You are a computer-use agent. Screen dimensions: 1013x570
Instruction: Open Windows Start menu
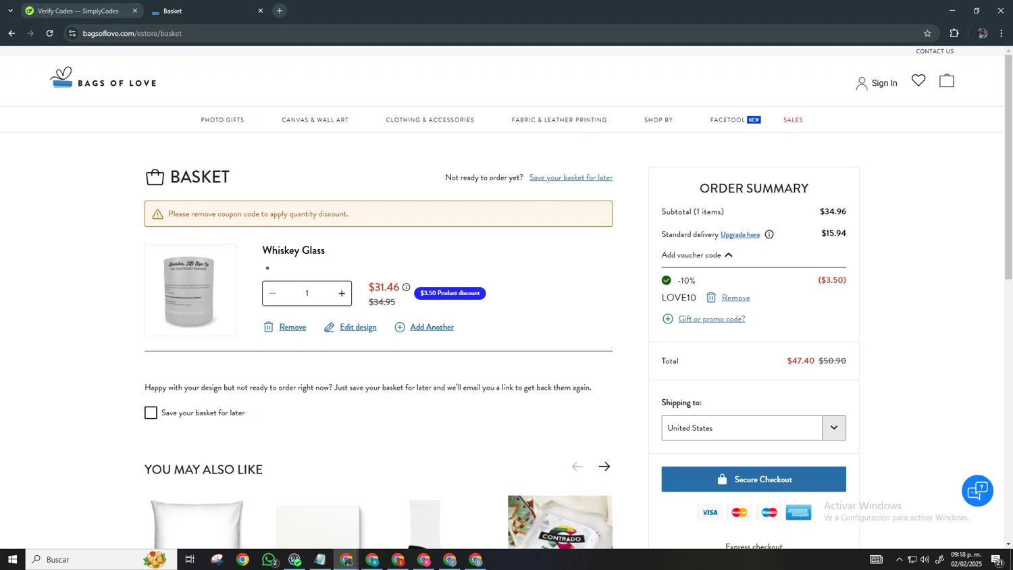[x=12, y=559]
